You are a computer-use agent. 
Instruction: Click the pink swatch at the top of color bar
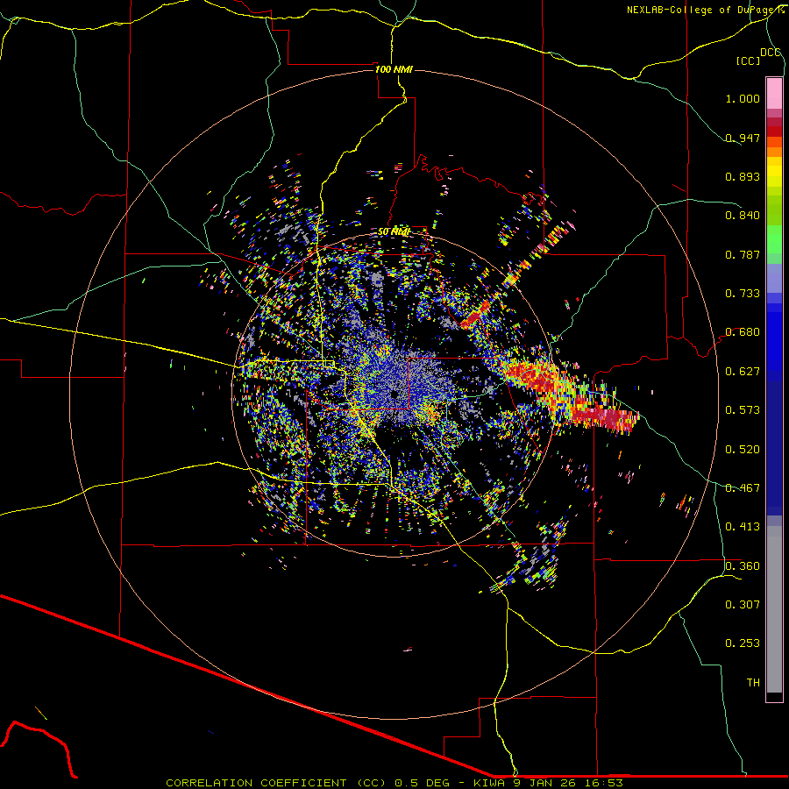click(774, 94)
